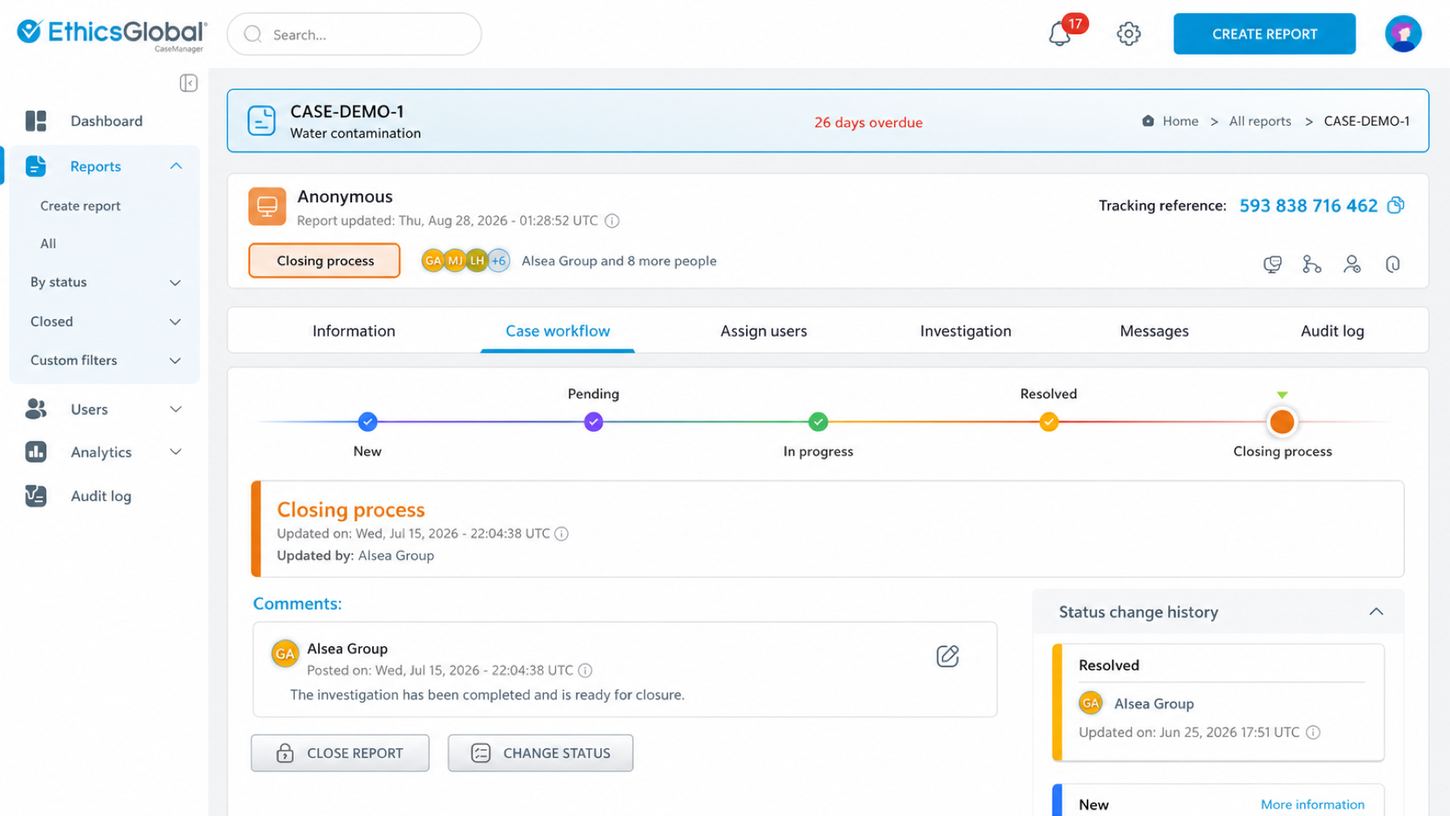Click the CLOSE REPORT button

click(x=340, y=753)
